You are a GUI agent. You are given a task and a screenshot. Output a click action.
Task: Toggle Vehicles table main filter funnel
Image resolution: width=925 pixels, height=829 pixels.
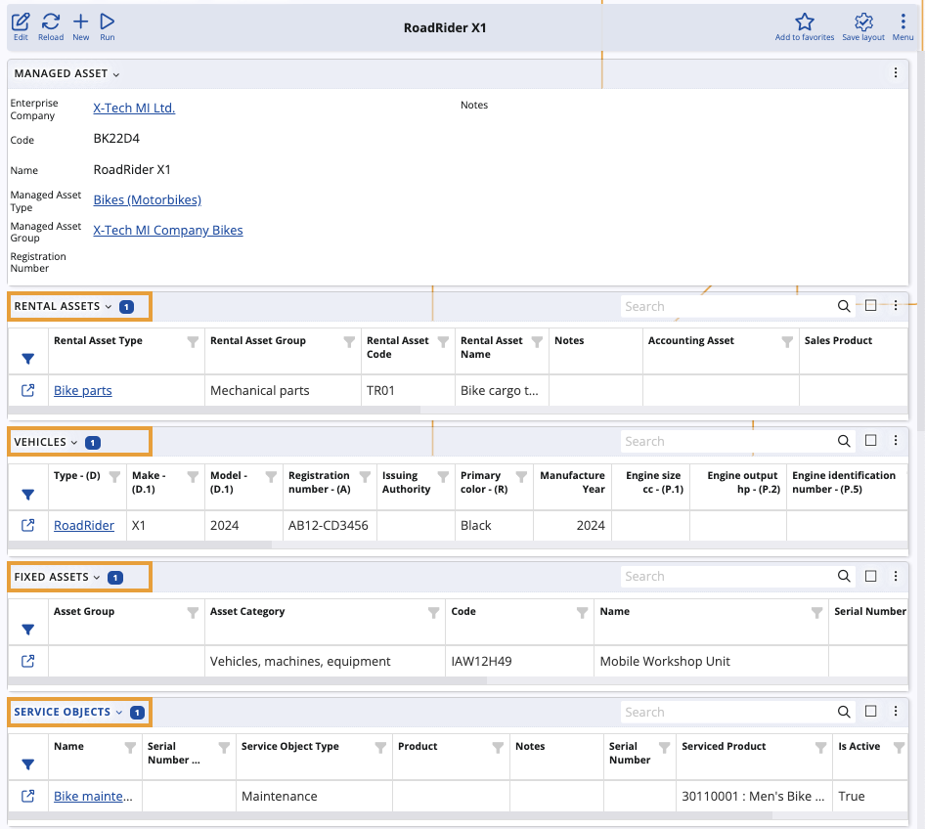tap(27, 494)
